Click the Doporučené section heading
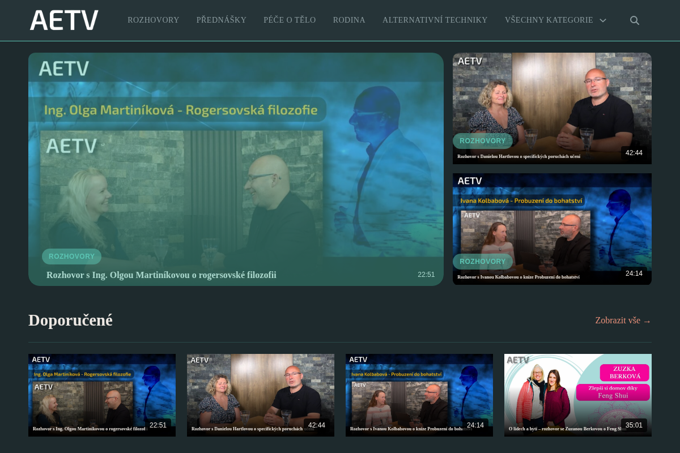This screenshot has width=680, height=453. click(70, 320)
